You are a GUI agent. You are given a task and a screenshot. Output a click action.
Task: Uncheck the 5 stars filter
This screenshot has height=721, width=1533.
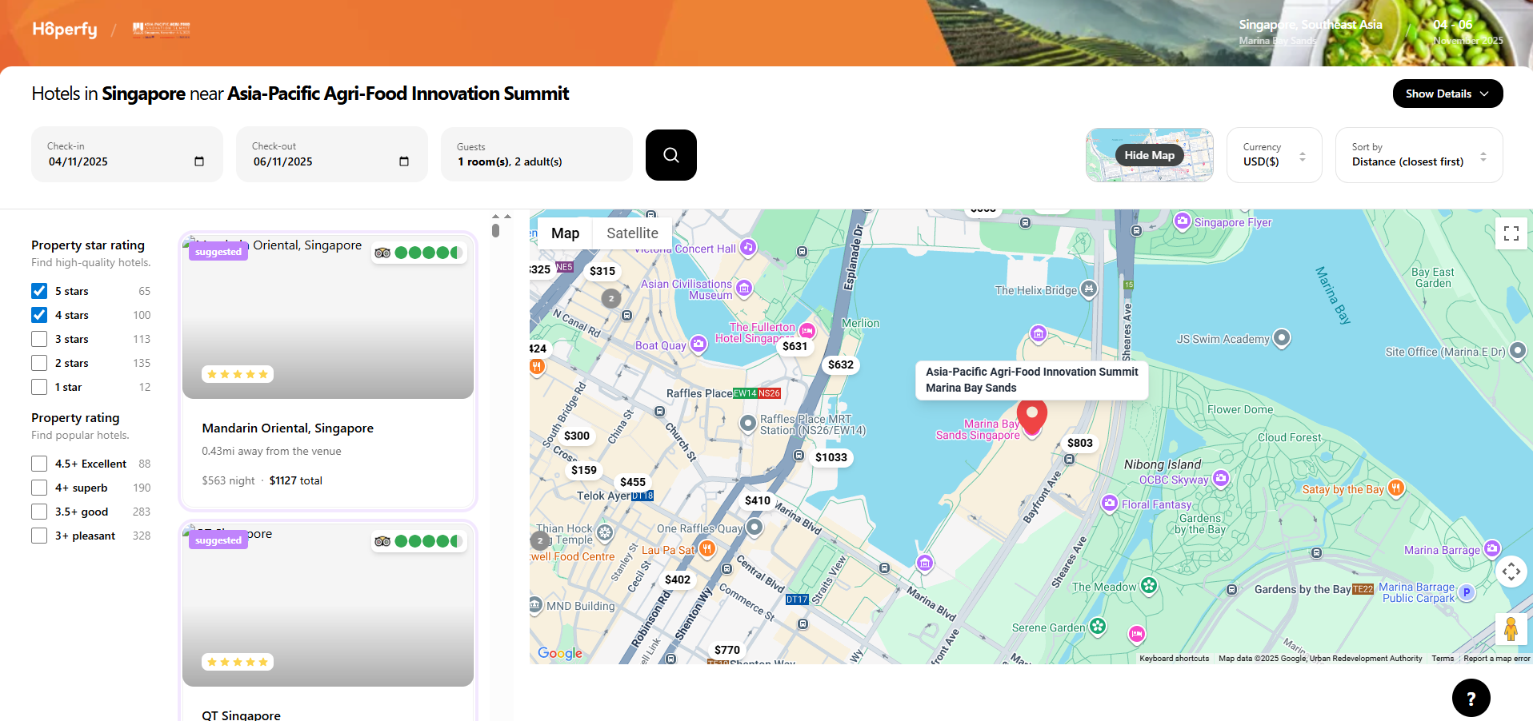tap(39, 291)
